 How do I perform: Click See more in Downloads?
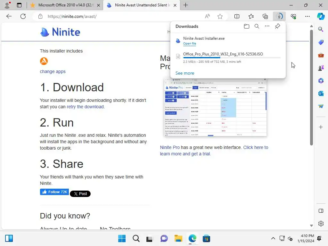[x=185, y=73]
